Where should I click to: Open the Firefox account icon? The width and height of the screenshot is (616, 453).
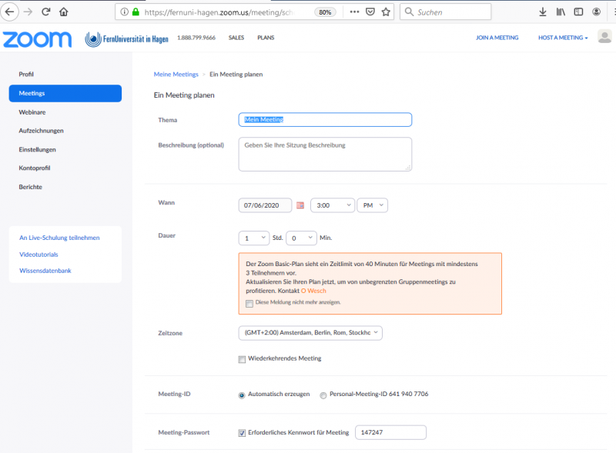pos(596,12)
